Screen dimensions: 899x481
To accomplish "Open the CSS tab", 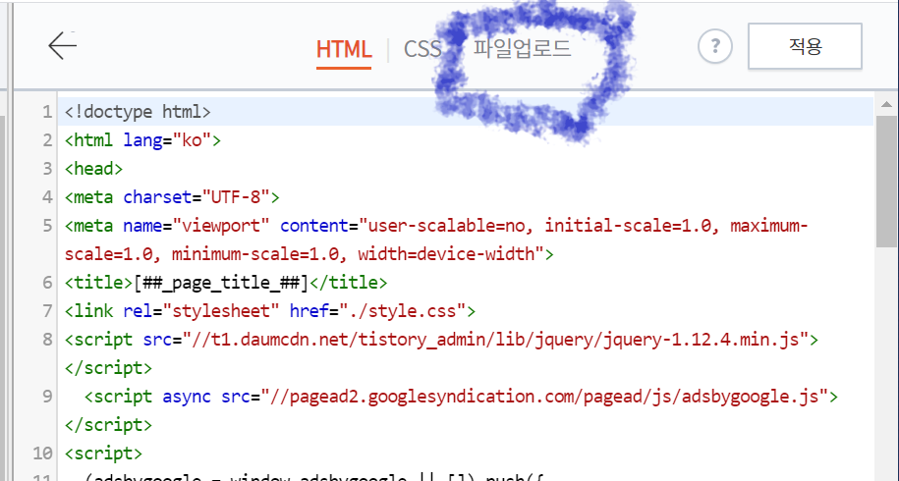I will (422, 49).
